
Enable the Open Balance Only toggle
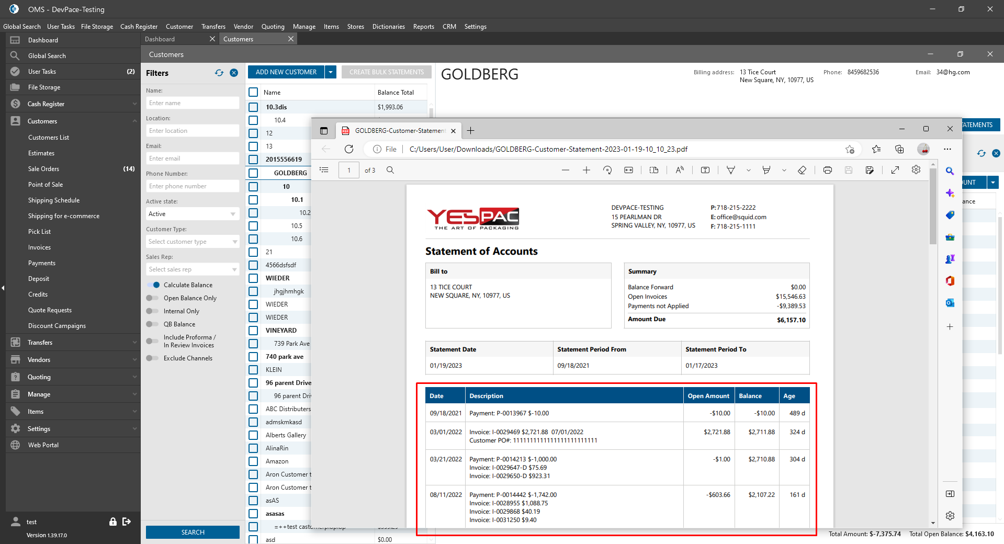tap(153, 298)
